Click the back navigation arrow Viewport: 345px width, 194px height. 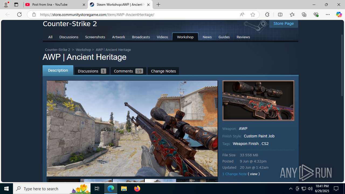pyautogui.click(x=8, y=15)
